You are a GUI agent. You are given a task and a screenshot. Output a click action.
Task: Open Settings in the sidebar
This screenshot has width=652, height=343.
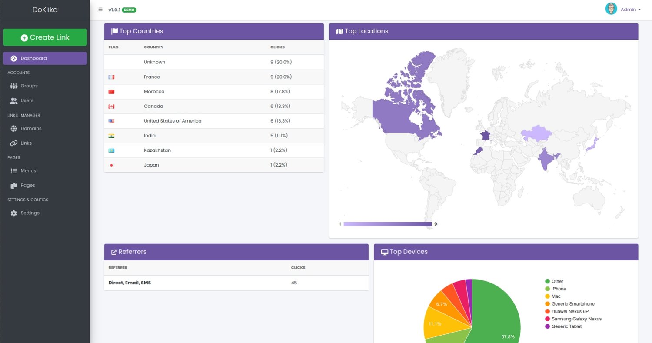[45, 213]
